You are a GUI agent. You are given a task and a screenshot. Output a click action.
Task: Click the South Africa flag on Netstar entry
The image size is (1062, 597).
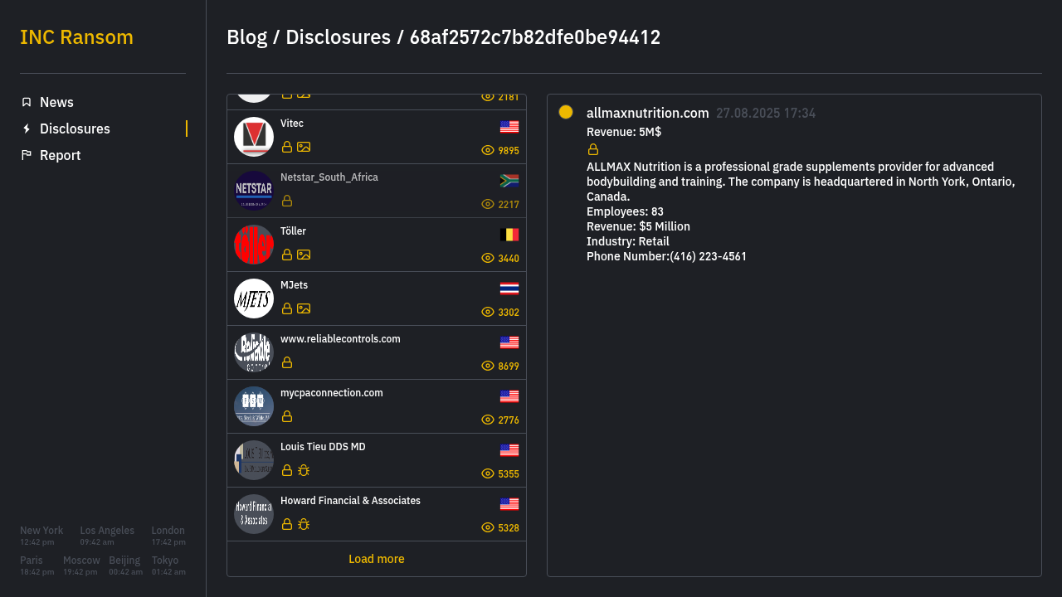[x=509, y=181]
